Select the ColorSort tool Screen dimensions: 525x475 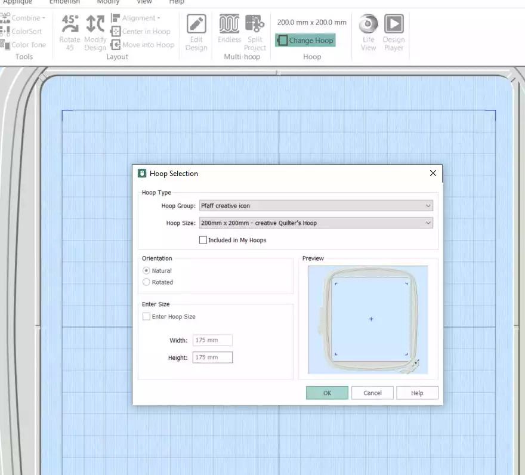[21, 31]
